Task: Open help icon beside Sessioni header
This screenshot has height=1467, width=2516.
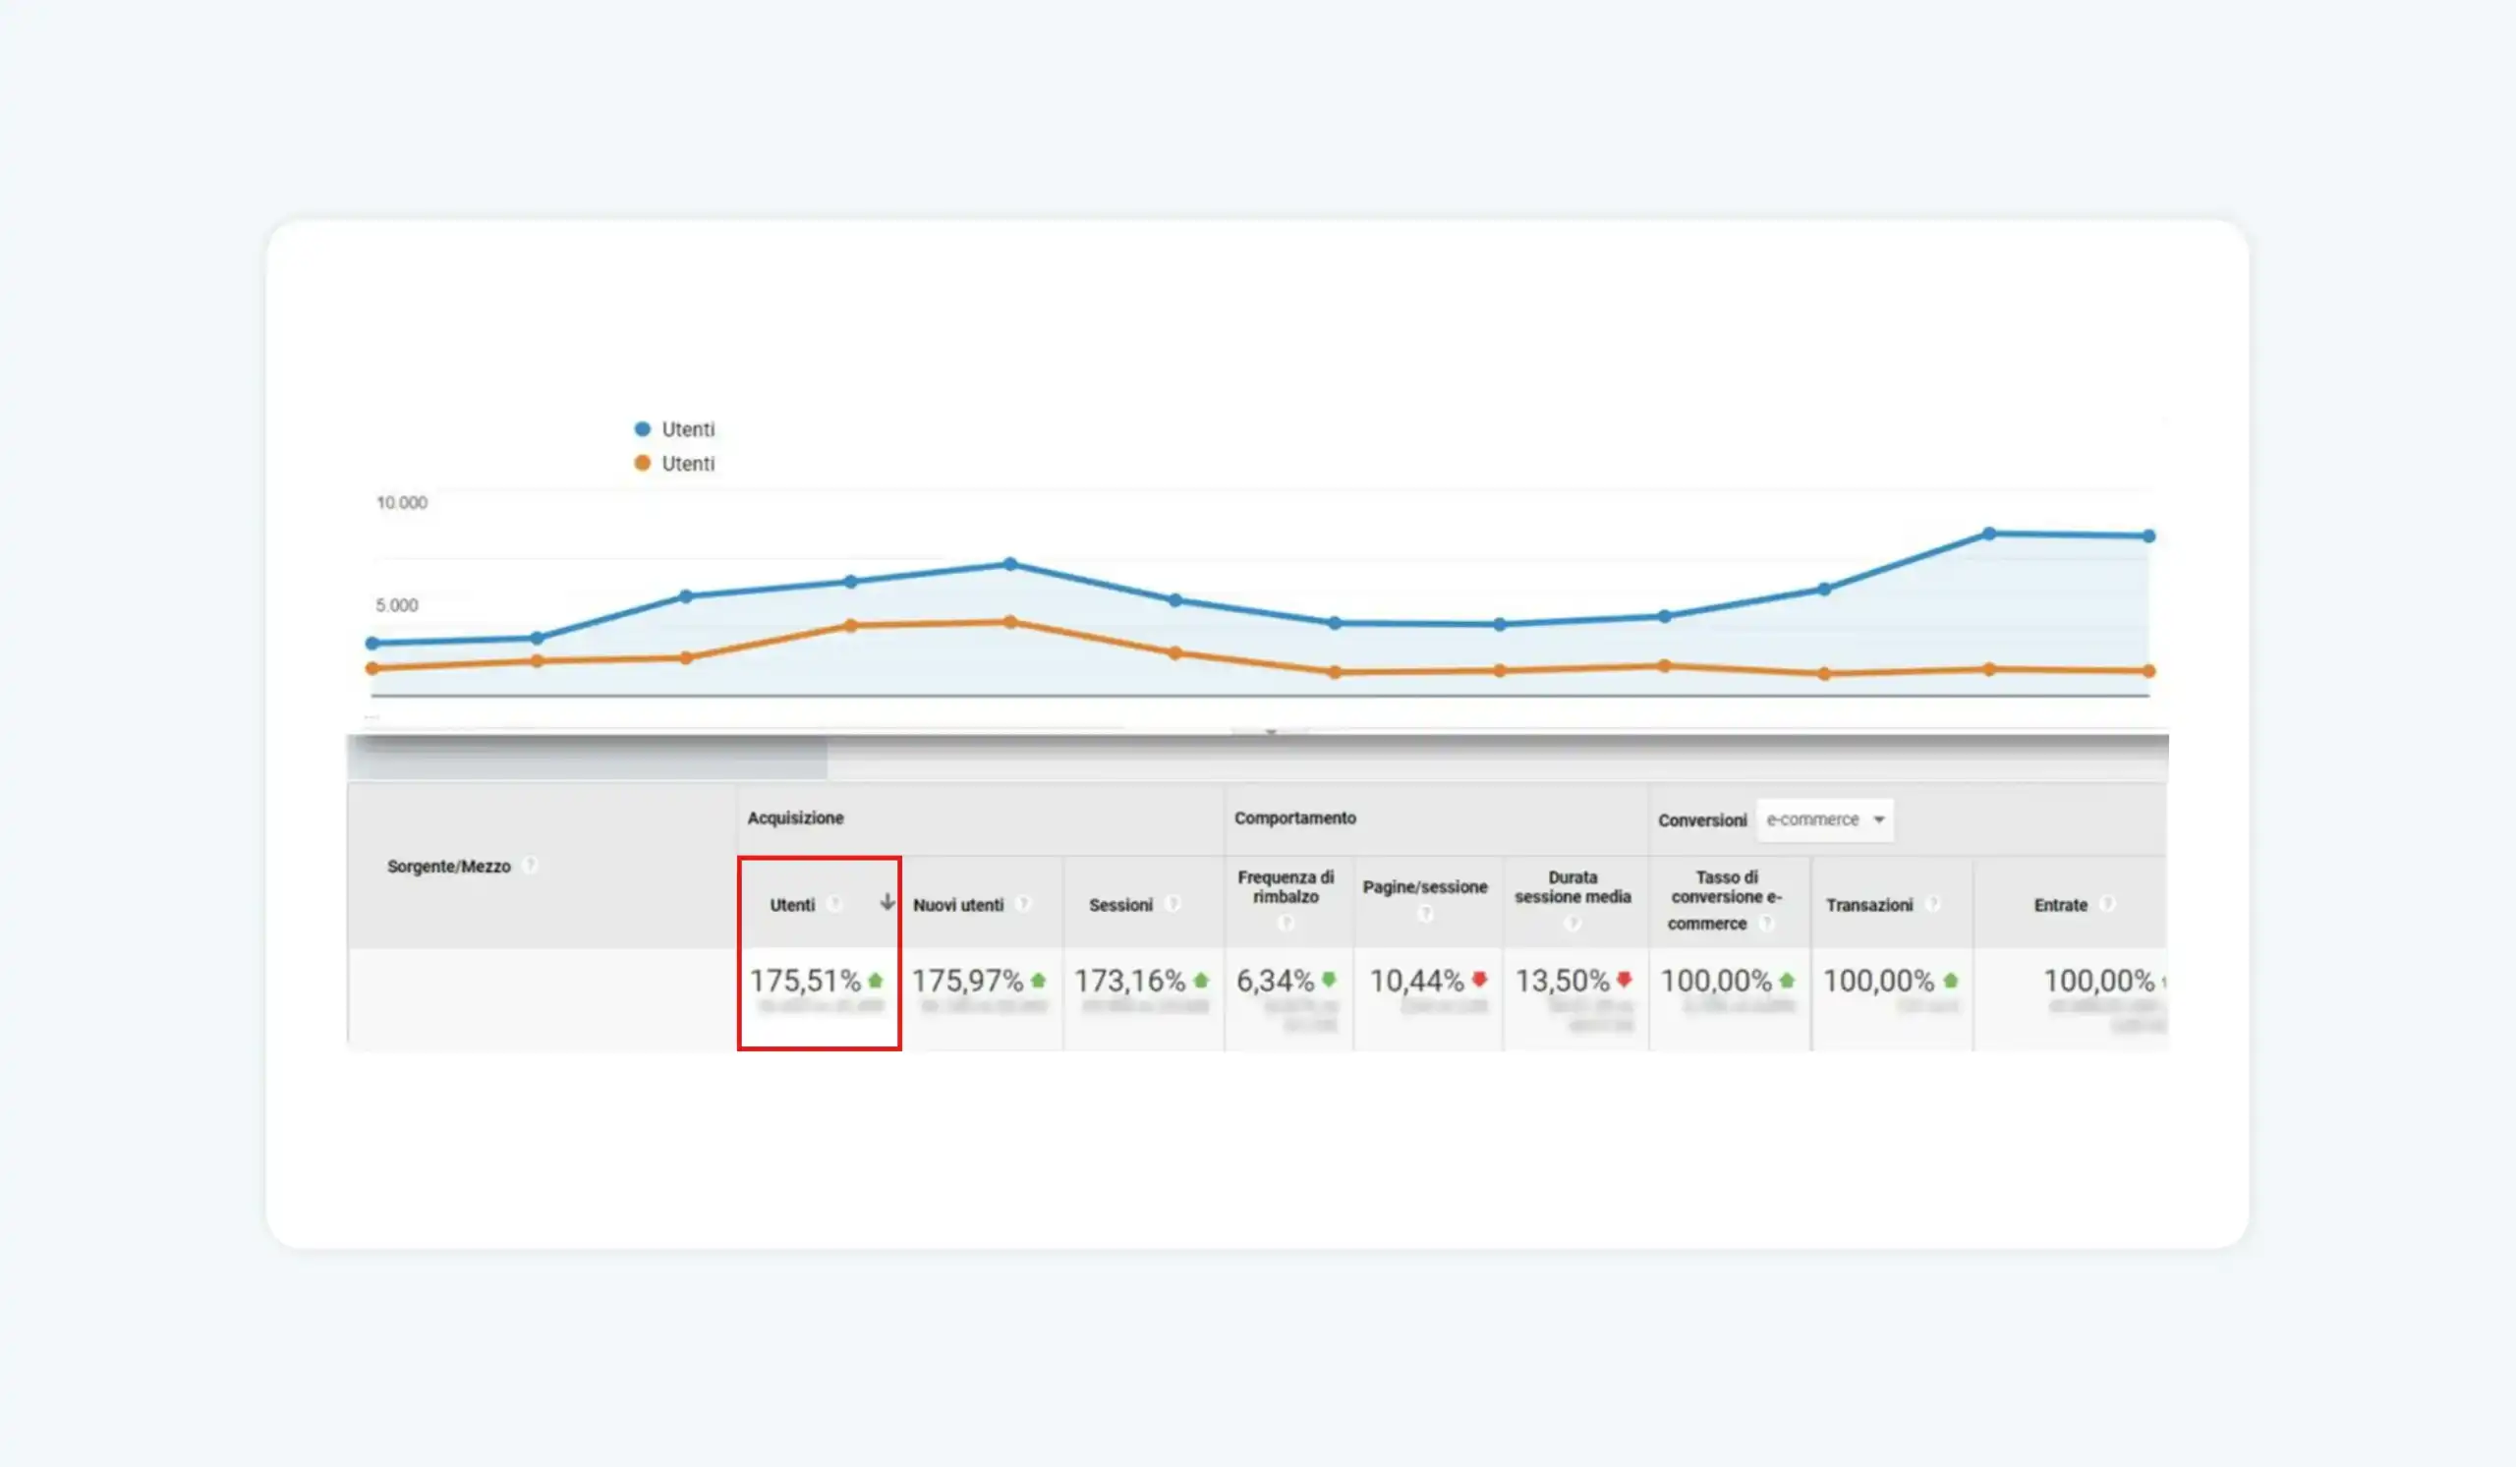Action: point(1173,904)
